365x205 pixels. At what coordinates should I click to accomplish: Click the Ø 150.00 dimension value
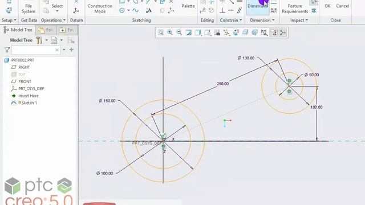[x=107, y=101]
